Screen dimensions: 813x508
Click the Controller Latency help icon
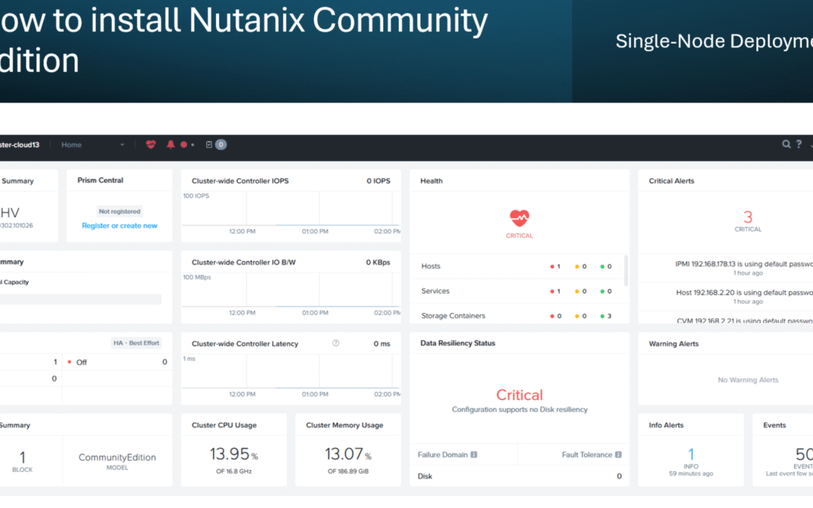point(336,343)
